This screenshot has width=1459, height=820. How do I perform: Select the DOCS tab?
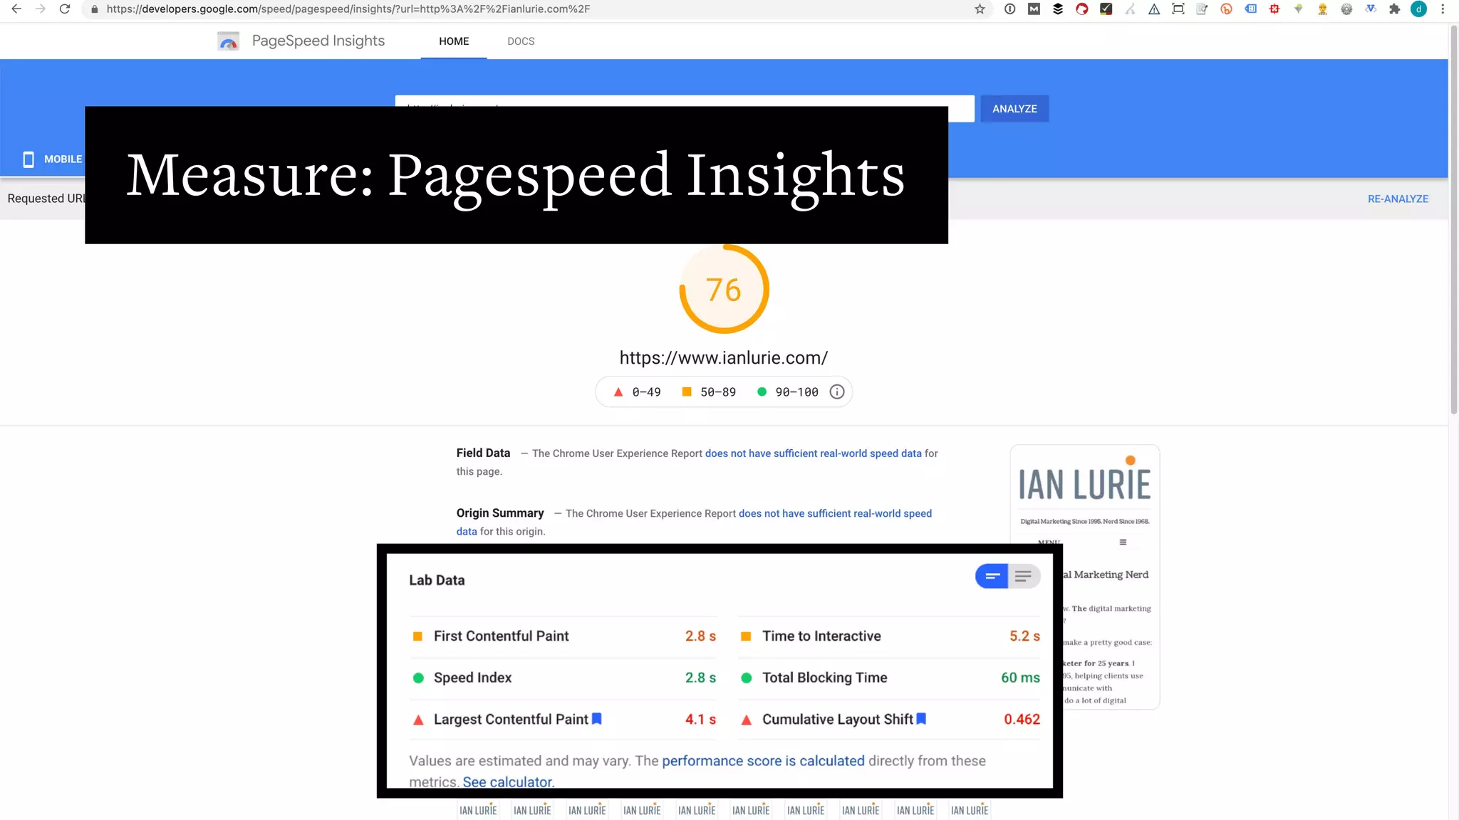(521, 41)
